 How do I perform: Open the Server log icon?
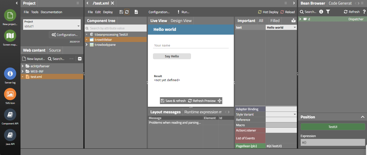click(x=10, y=74)
